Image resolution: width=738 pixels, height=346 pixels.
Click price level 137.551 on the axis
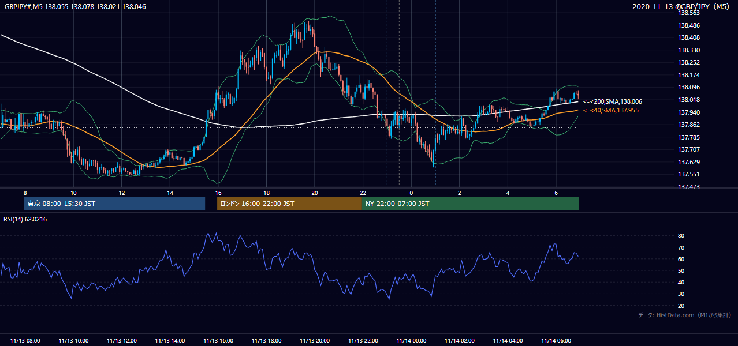pos(688,174)
